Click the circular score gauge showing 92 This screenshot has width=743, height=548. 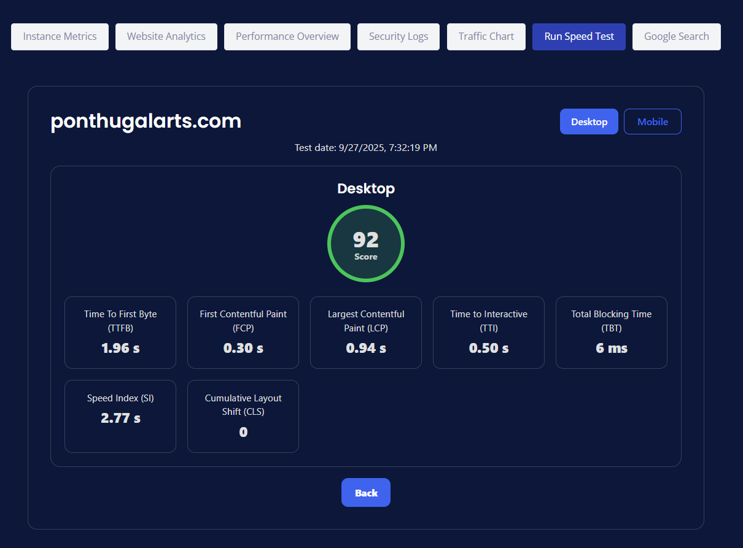coord(366,244)
